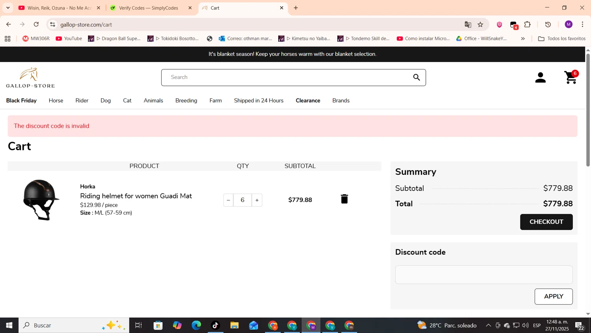
Task: Open the Horka brand link
Action: tap(87, 186)
